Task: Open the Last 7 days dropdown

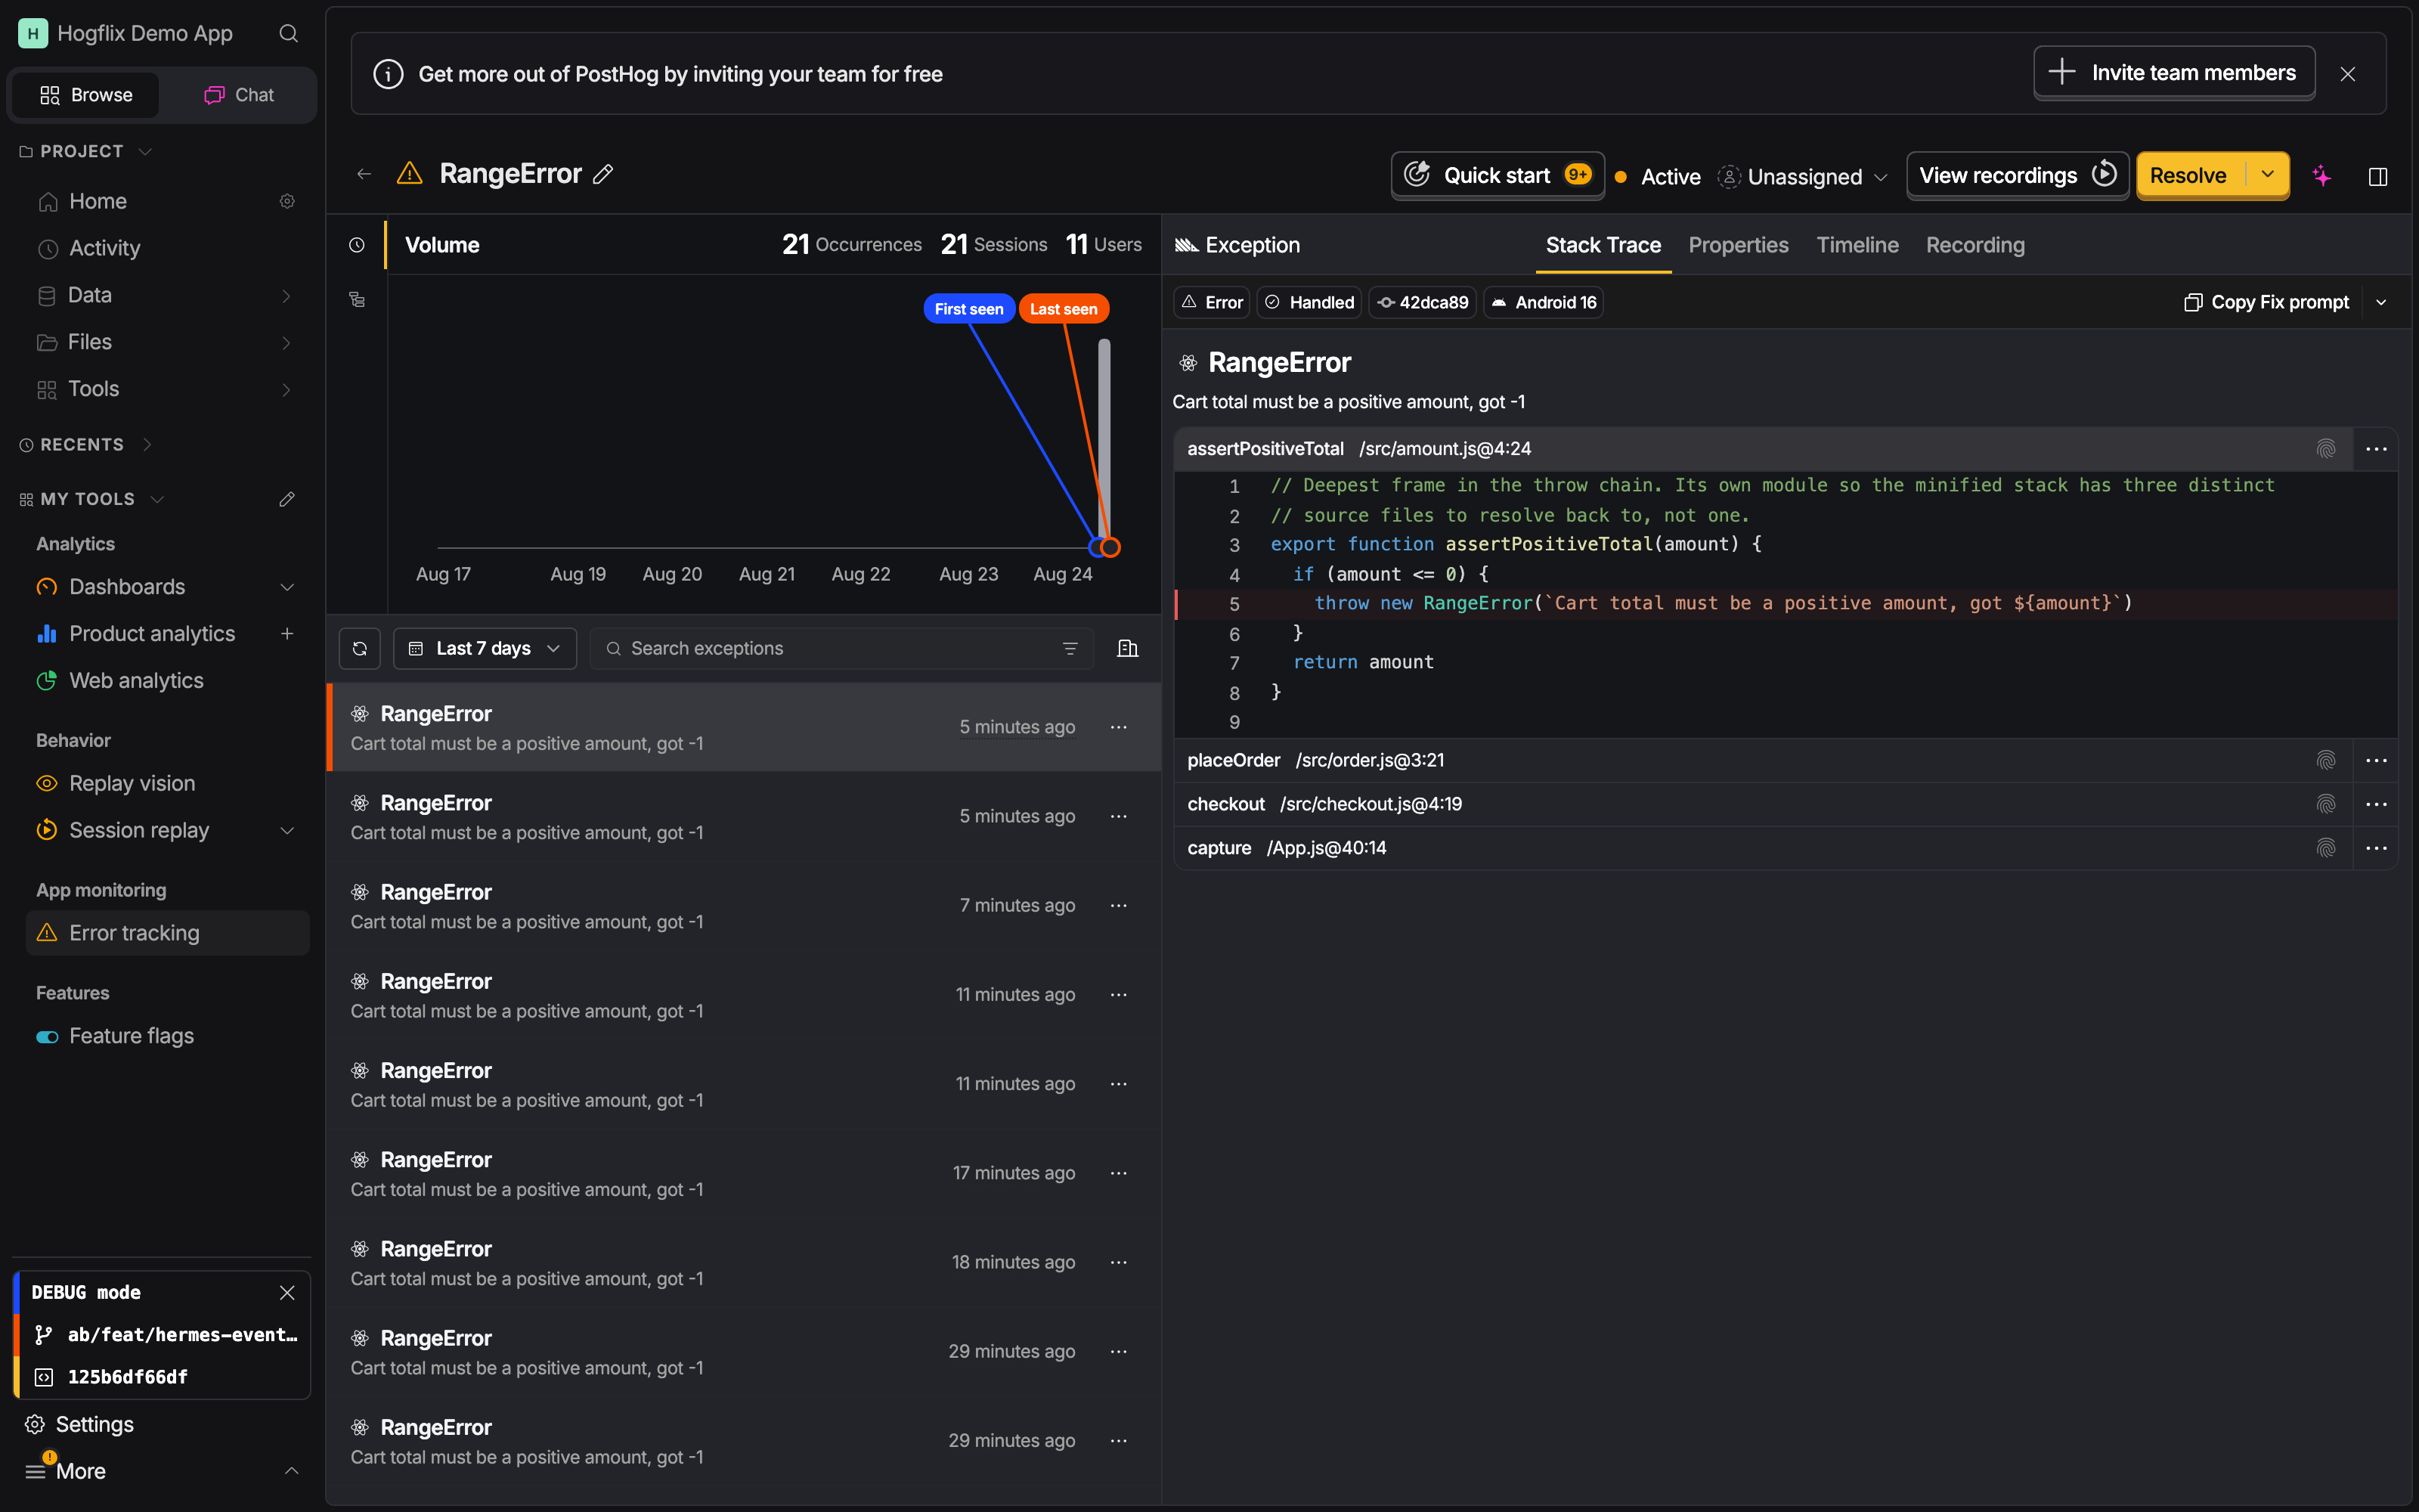Action: coord(485,648)
